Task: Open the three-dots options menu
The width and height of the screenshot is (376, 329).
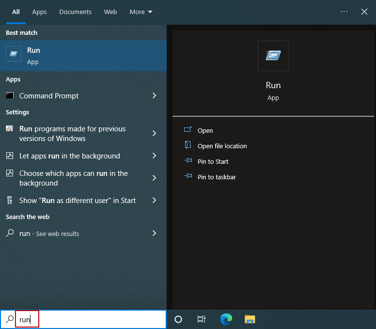Action: (x=344, y=12)
